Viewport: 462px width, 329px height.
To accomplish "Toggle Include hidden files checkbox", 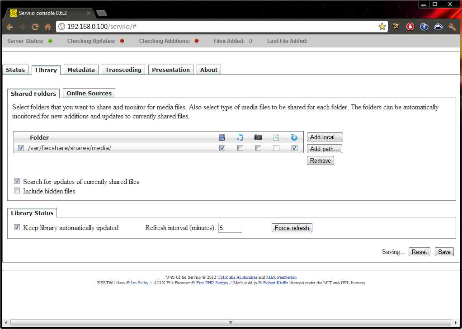I will coord(17,191).
